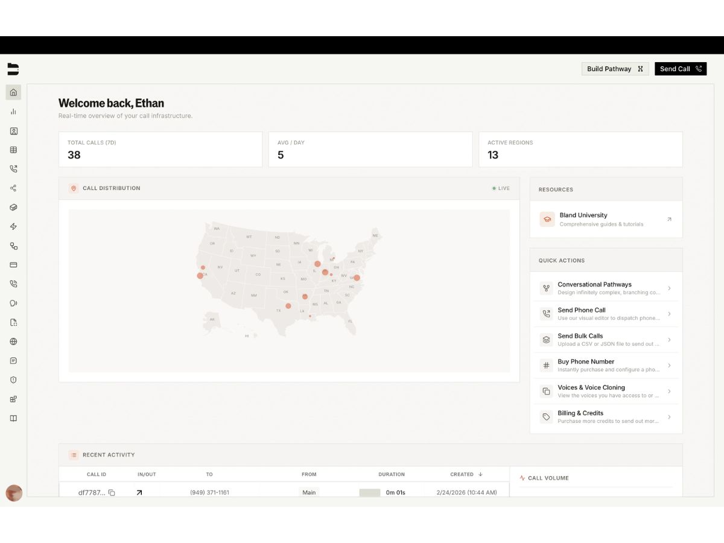724x543 pixels.
Task: Click chevron next to Billing & Credits
Action: click(x=669, y=417)
